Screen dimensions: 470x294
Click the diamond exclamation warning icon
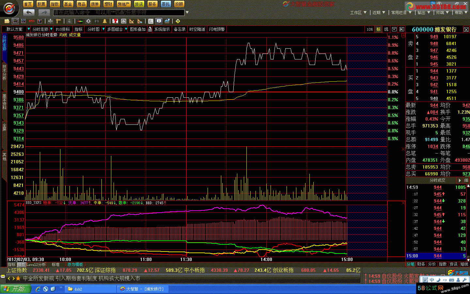[x=88, y=21]
